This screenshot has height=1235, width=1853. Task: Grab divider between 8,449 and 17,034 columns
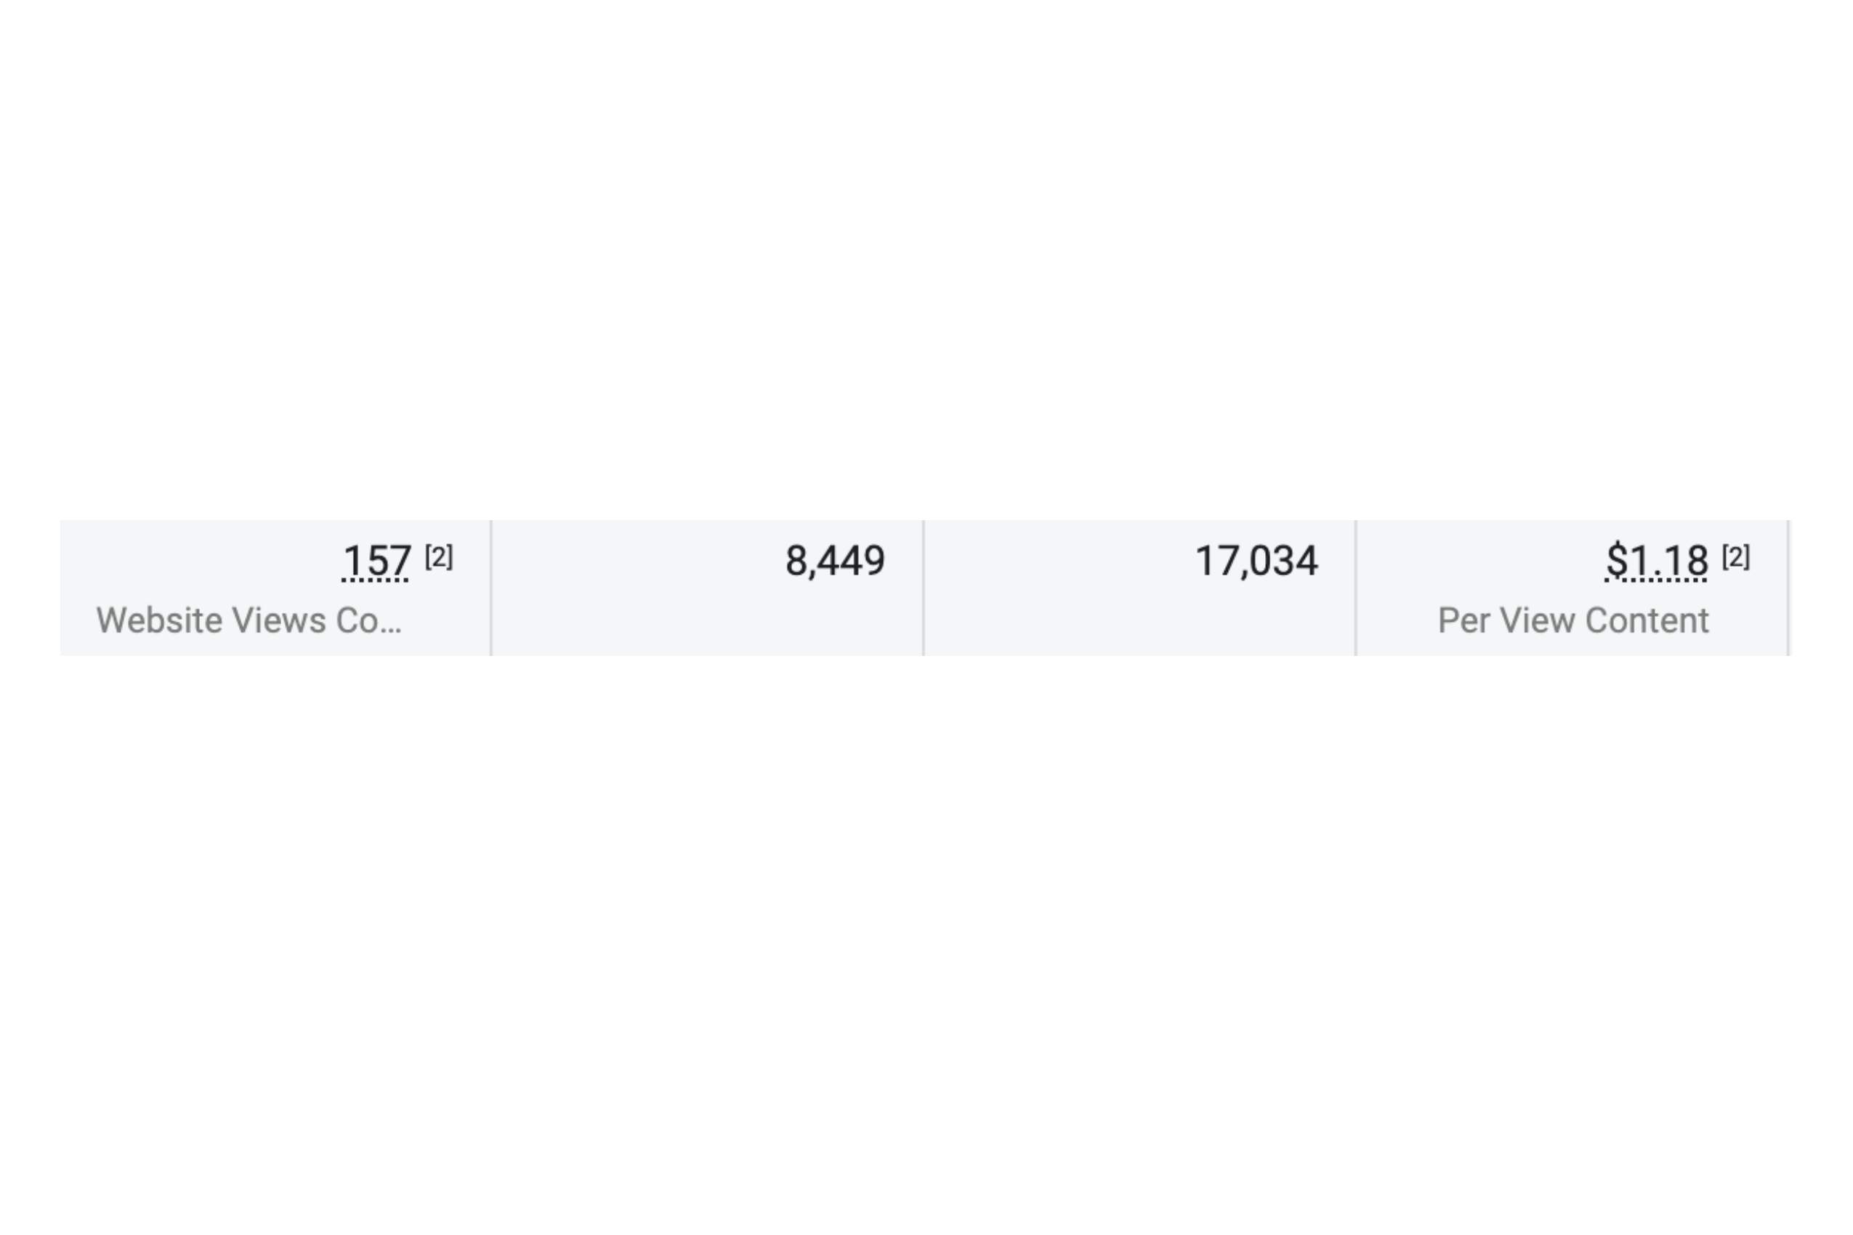point(924,588)
